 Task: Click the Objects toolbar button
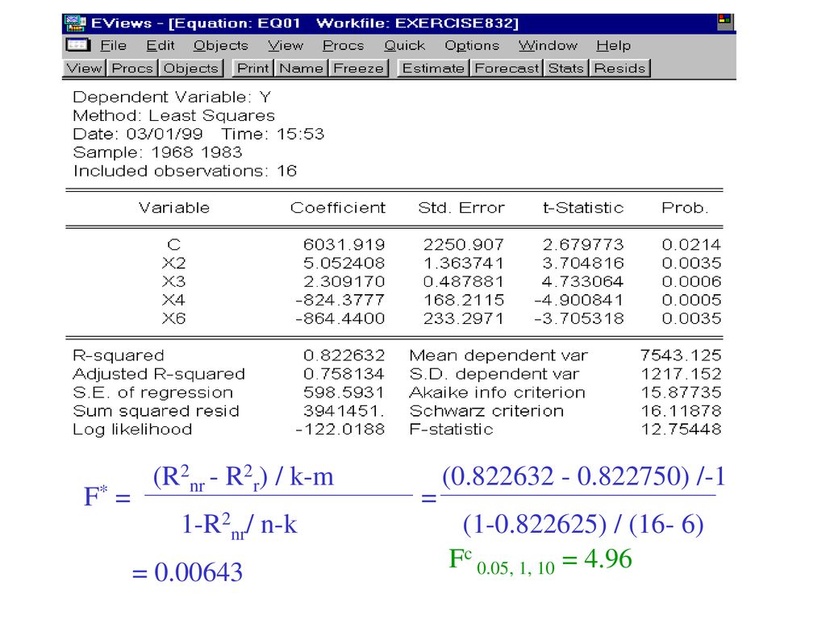click(190, 69)
